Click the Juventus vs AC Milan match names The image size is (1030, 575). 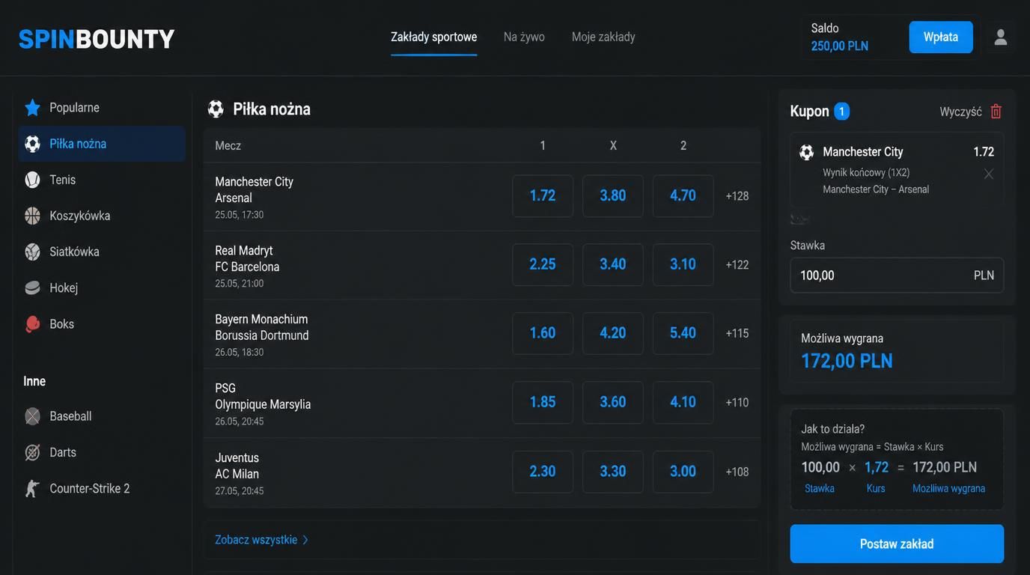click(237, 466)
